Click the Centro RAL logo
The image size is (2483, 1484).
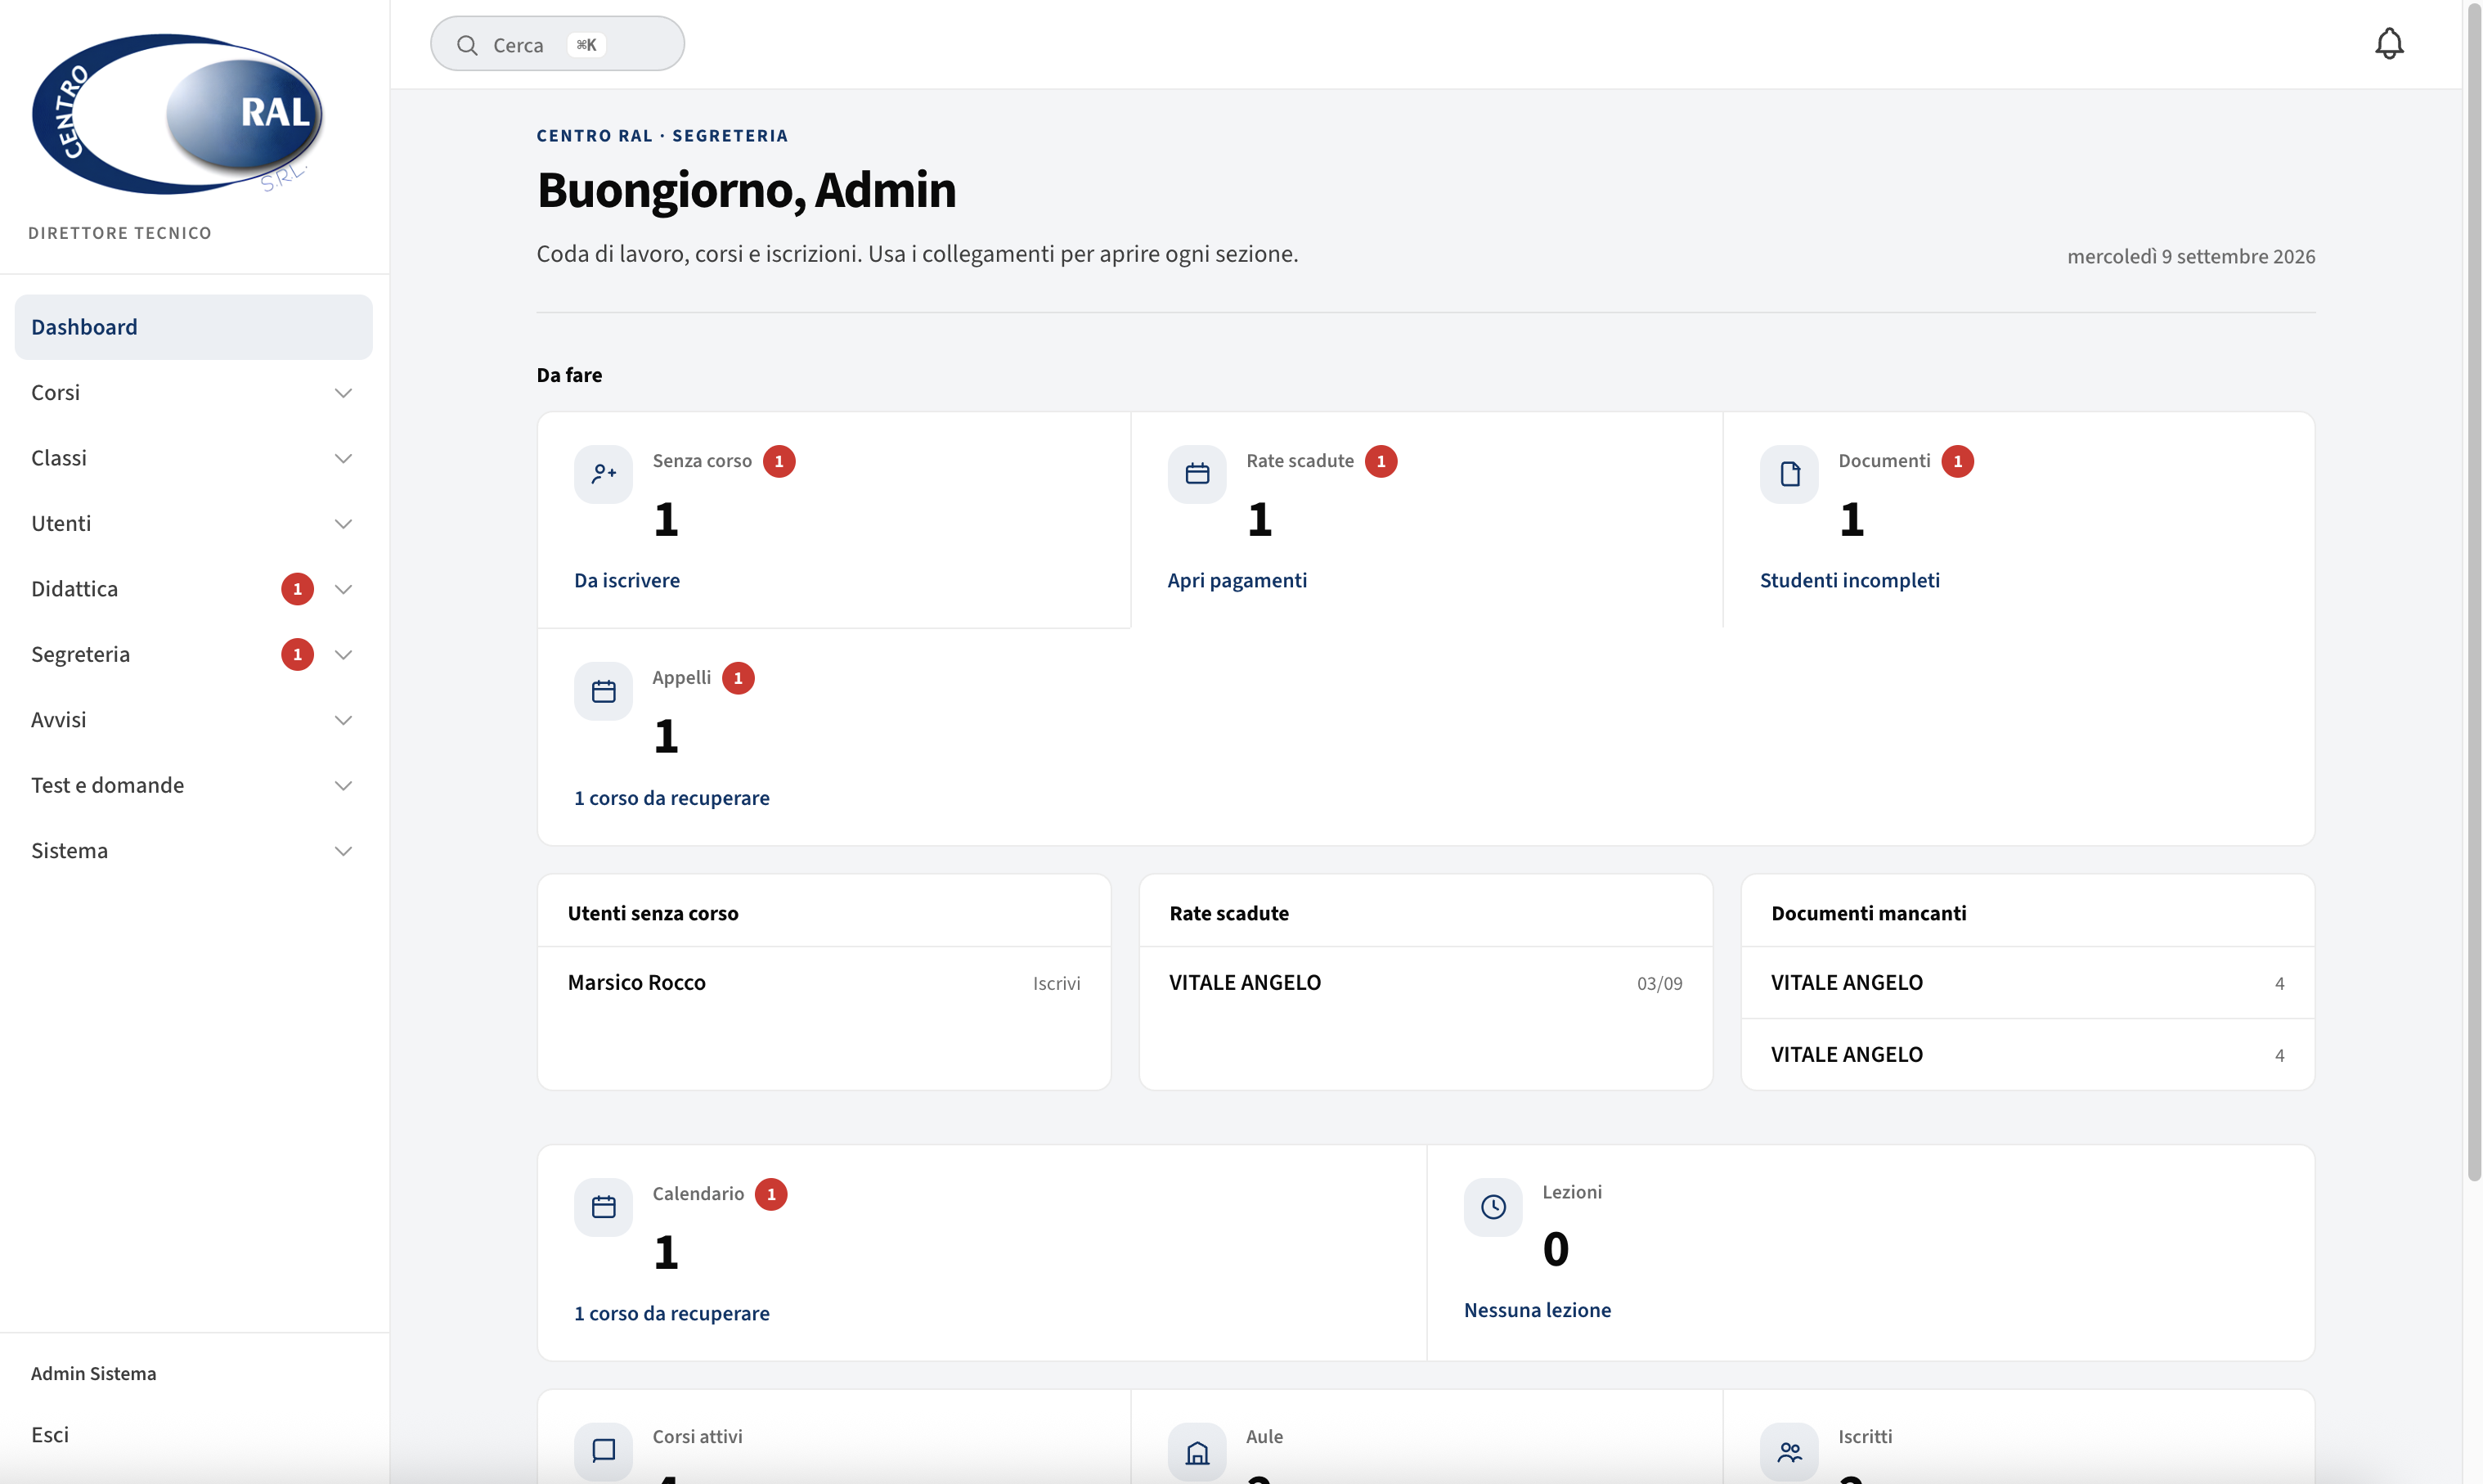(178, 115)
